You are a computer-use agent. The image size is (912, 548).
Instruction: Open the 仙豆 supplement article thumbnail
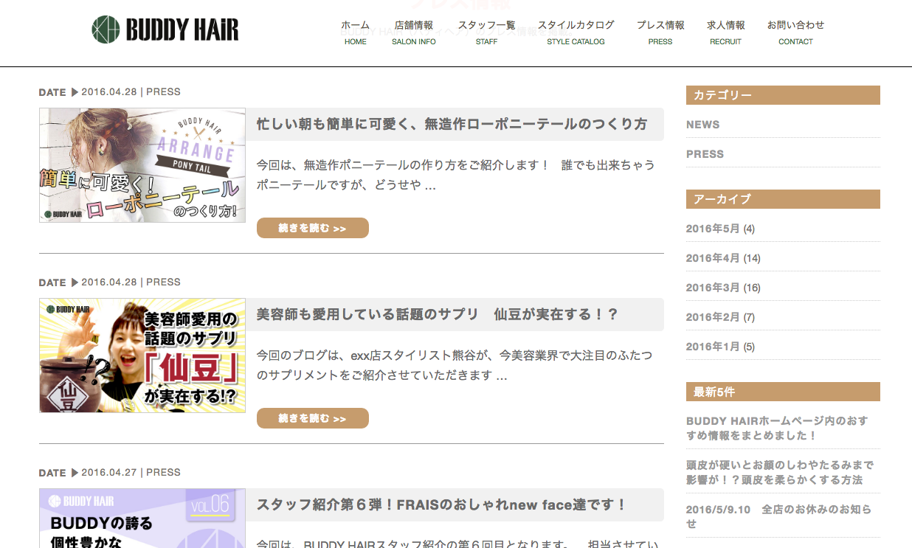click(142, 355)
